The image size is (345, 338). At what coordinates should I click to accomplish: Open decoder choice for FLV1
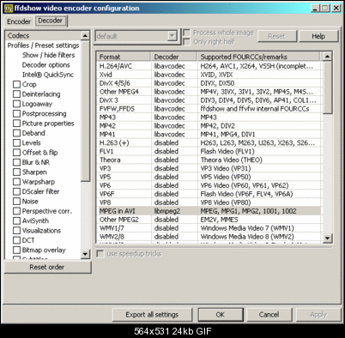[174, 151]
